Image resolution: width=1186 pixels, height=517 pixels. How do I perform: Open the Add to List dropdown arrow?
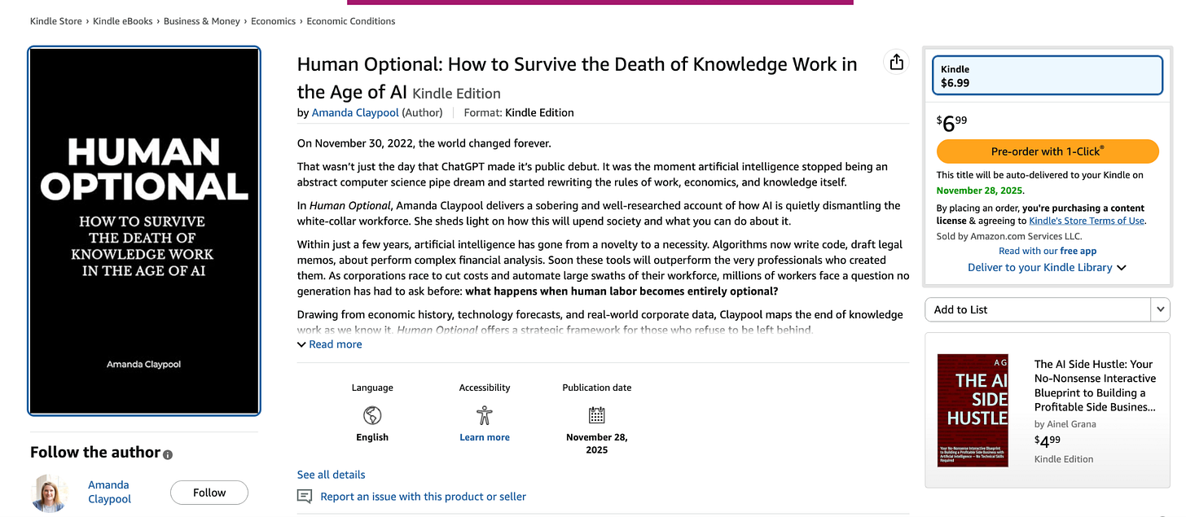click(x=1160, y=309)
